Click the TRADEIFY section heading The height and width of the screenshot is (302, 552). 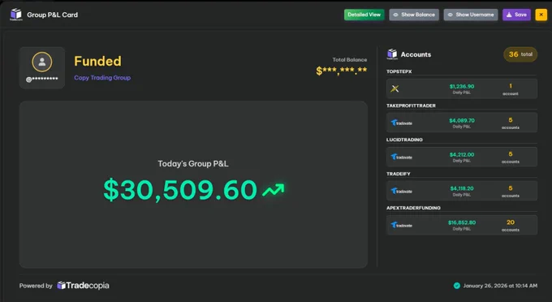coord(398,174)
